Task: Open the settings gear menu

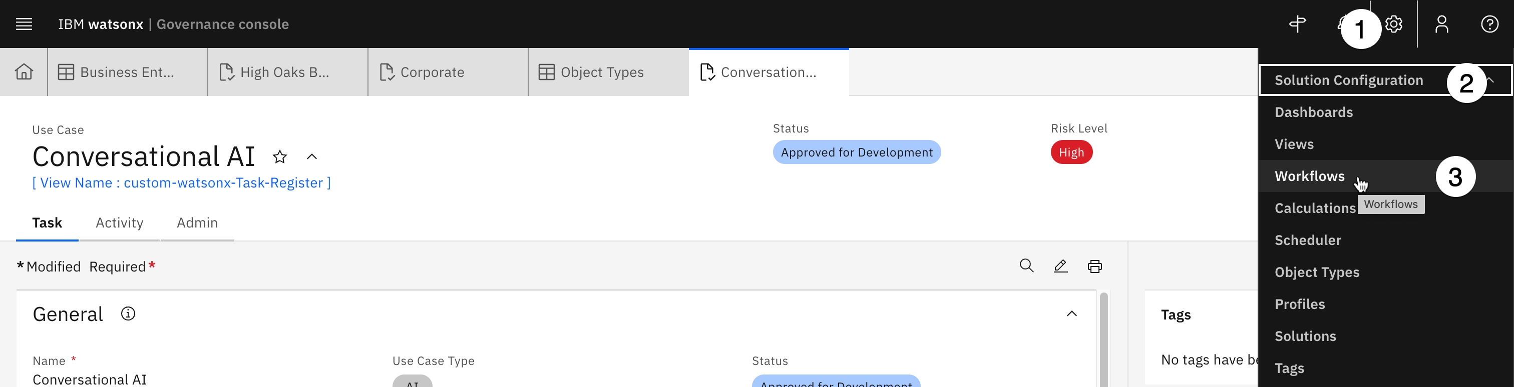Action: pos(1394,24)
